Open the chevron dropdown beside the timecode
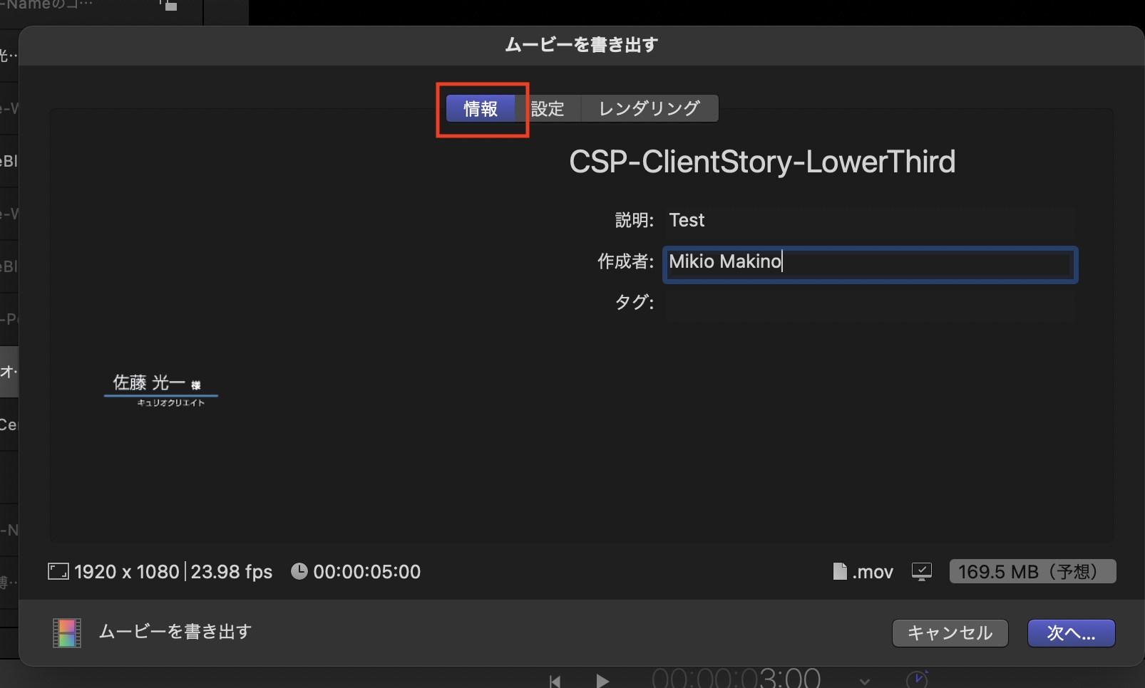The height and width of the screenshot is (688, 1145). tap(865, 682)
